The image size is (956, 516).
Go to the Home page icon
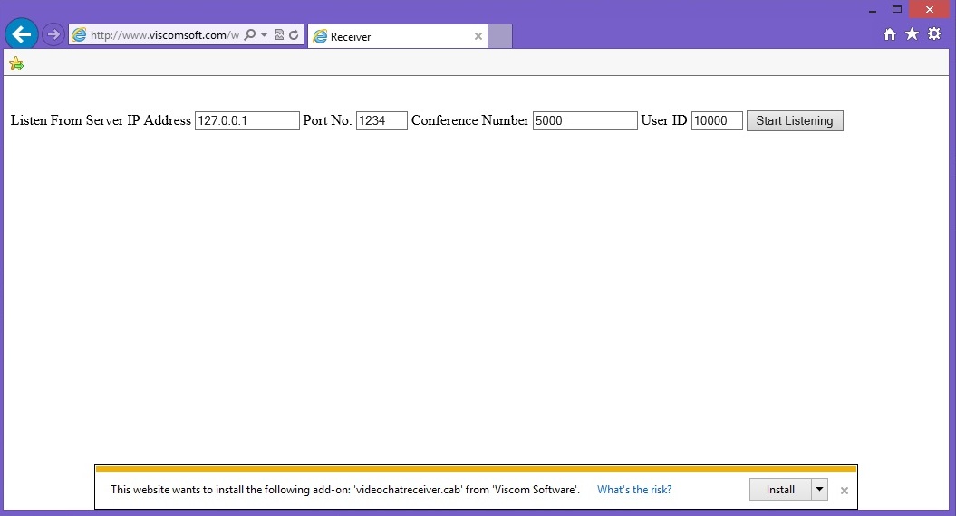point(890,34)
